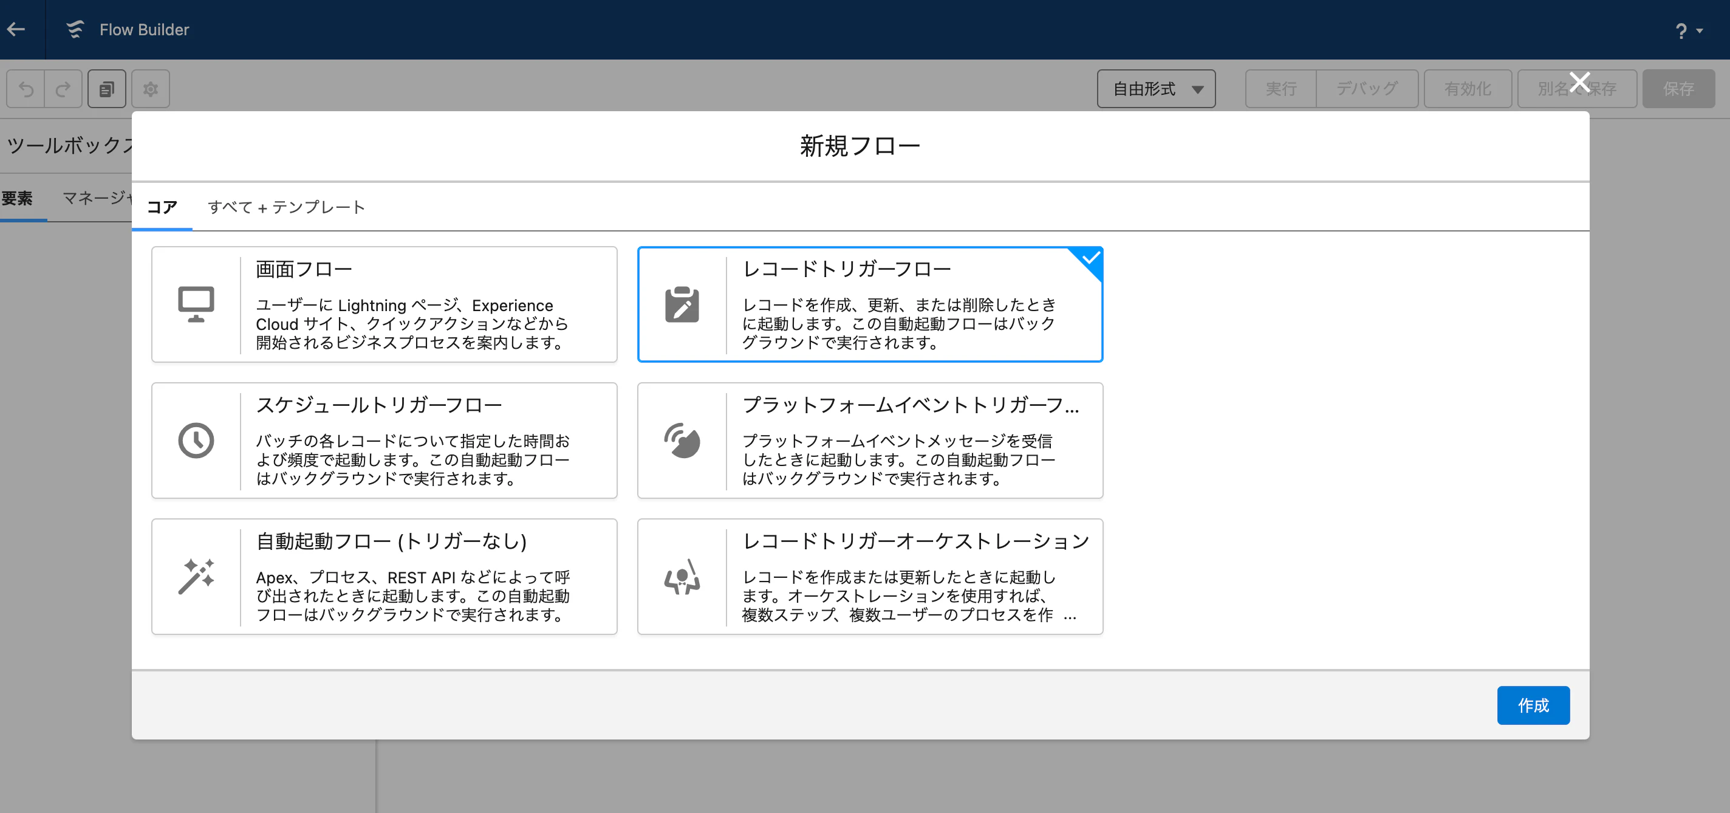Close the 新規フロー dialog with X

(x=1579, y=82)
